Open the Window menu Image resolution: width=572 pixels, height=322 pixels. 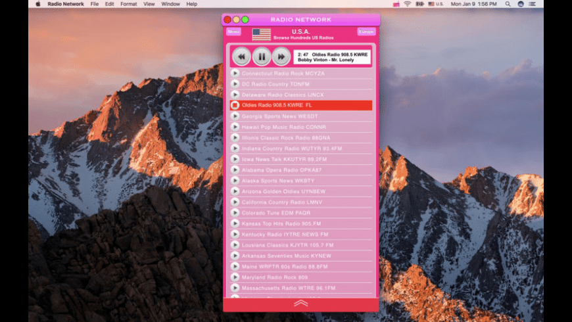pyautogui.click(x=170, y=4)
